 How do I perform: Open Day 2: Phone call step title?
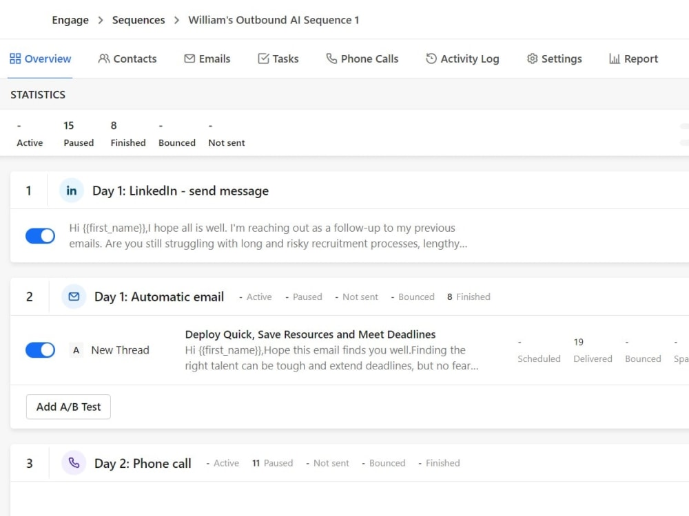click(x=143, y=463)
